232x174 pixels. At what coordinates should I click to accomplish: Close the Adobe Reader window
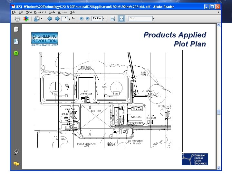point(218,6)
